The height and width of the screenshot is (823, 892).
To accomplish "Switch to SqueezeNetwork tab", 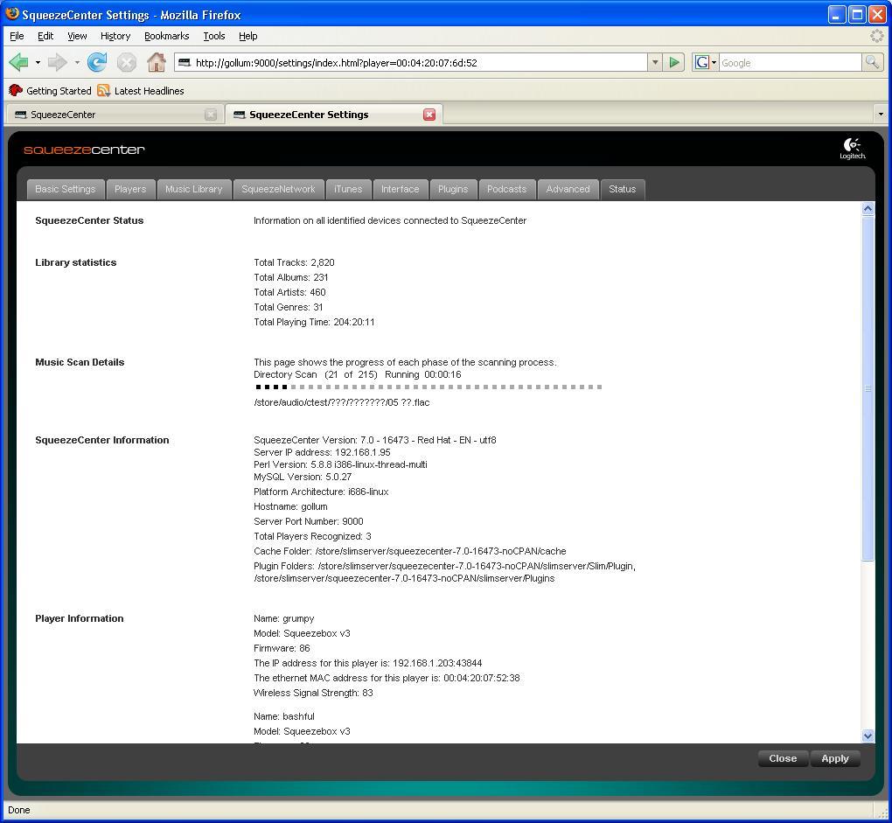I will (x=278, y=190).
